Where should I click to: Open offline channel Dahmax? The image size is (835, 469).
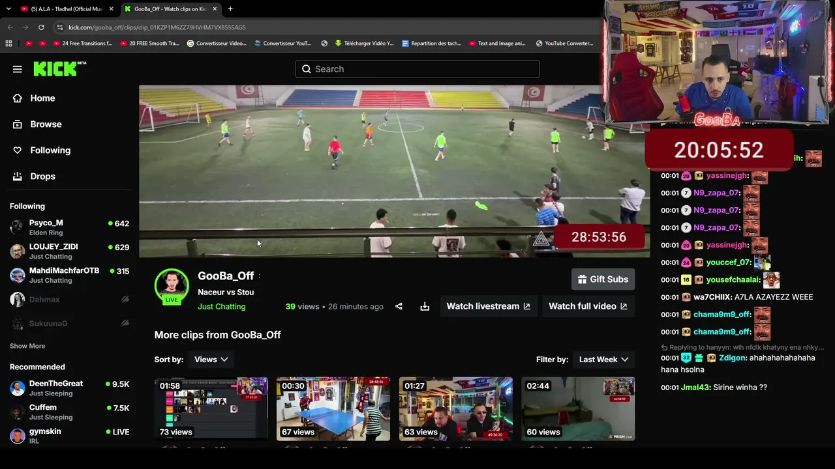point(70,300)
